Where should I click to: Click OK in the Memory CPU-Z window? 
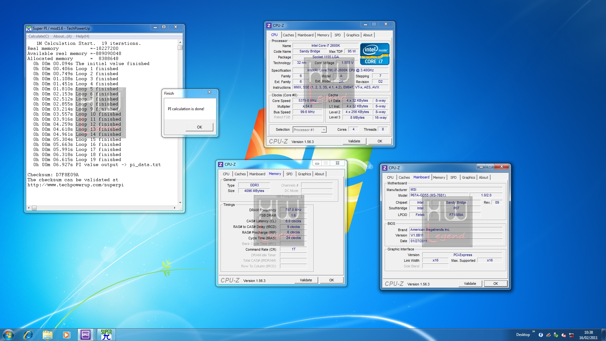click(331, 280)
